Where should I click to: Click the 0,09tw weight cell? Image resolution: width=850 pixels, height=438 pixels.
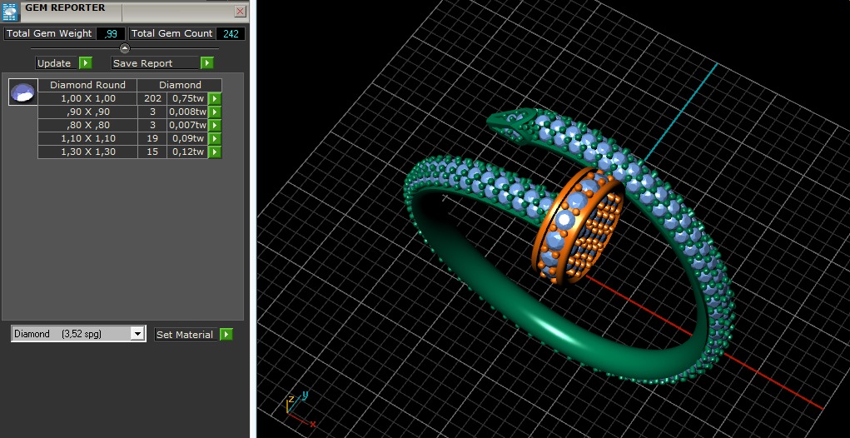pyautogui.click(x=187, y=138)
